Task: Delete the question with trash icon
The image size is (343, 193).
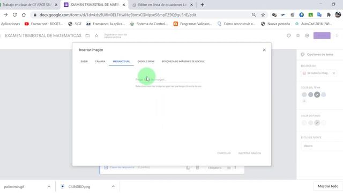Action: coord(197,168)
